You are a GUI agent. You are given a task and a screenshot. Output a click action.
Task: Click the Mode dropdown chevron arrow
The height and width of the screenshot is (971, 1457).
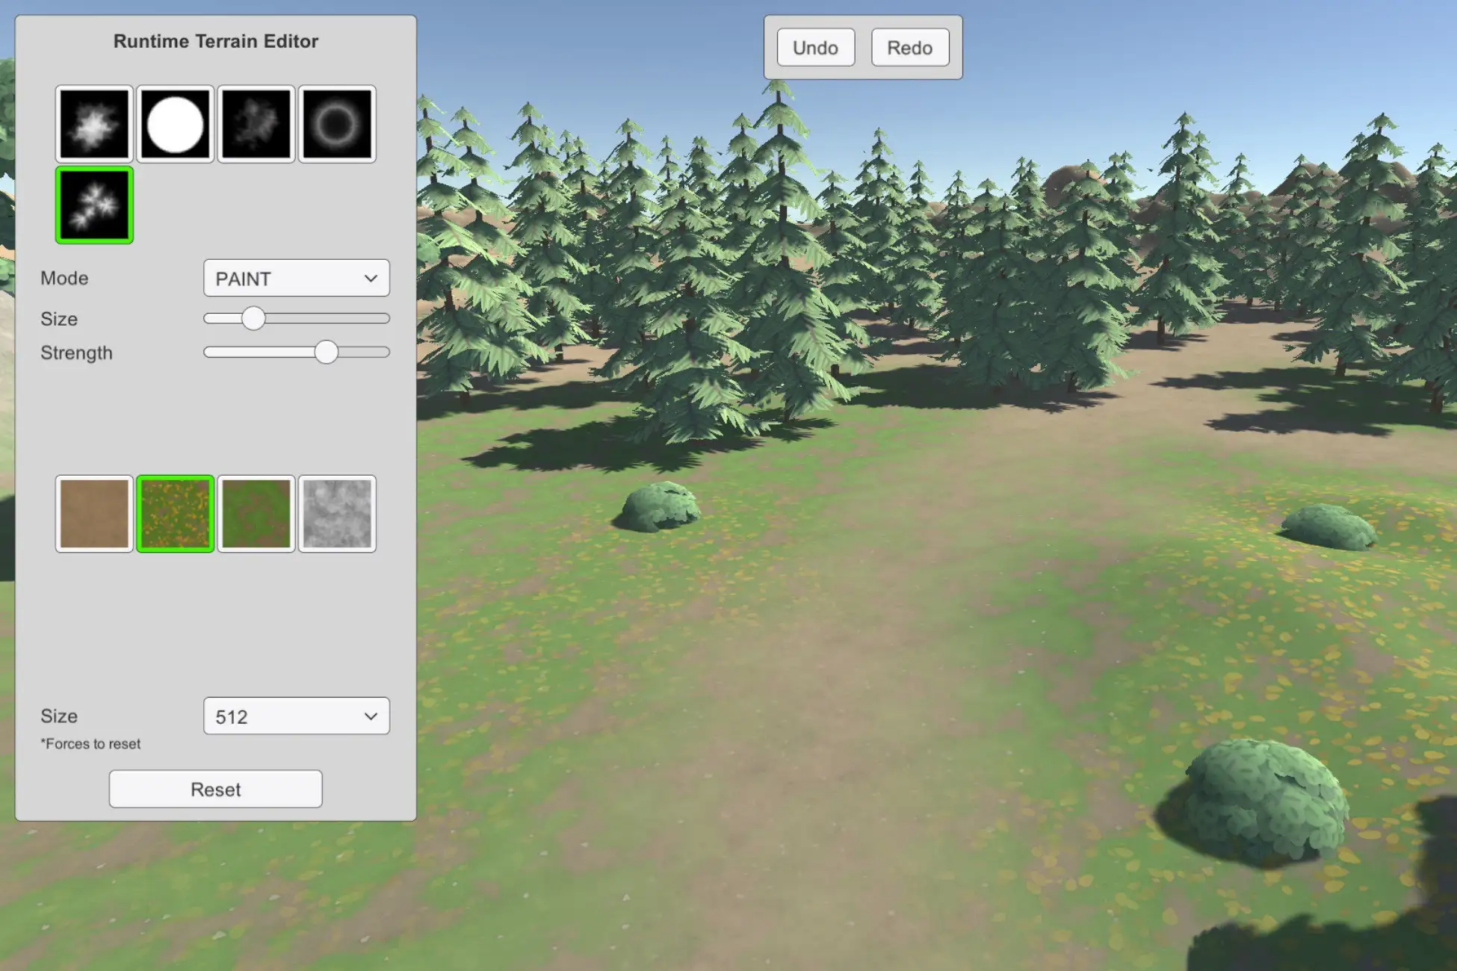pyautogui.click(x=371, y=279)
